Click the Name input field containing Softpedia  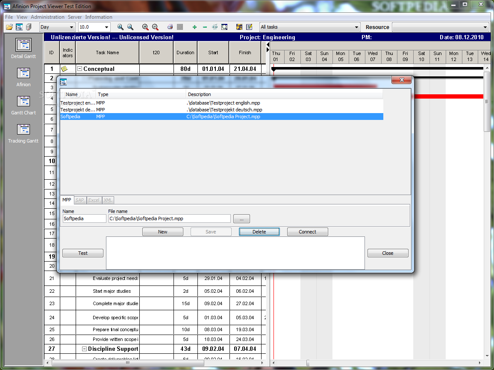coord(85,219)
